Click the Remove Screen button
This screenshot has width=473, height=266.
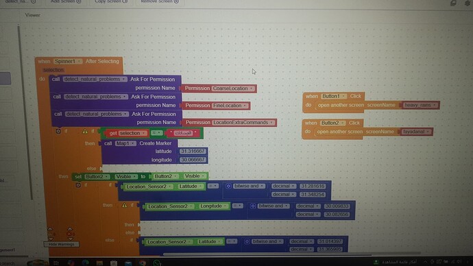pos(160,1)
